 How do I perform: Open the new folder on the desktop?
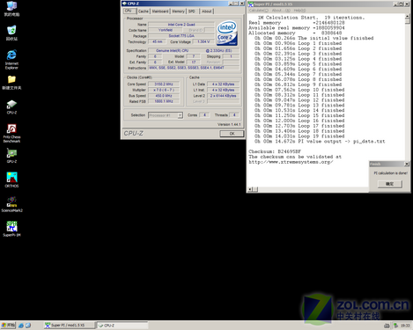pos(11,83)
